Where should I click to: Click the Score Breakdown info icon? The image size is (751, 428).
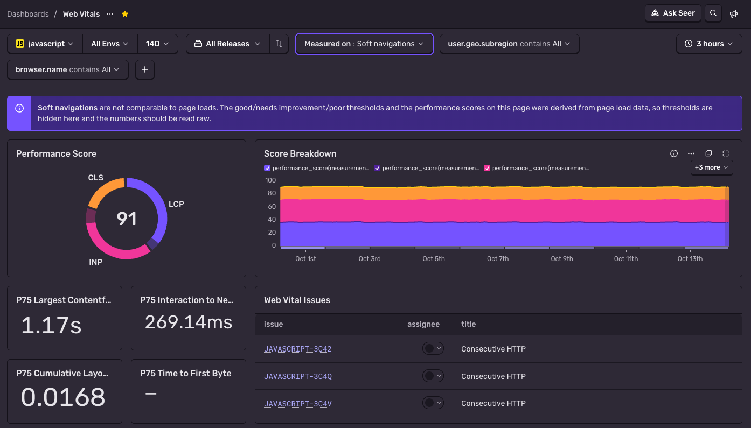tap(673, 153)
